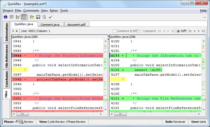Click the add document toolbar icon

click(44, 17)
